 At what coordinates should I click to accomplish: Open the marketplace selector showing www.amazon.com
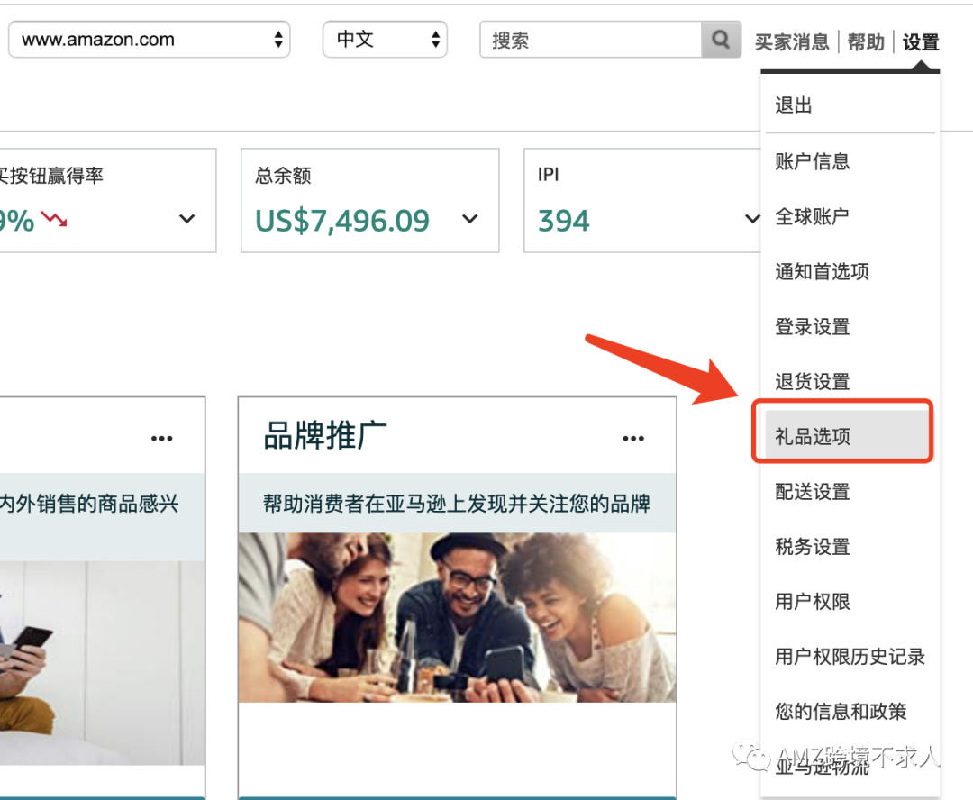click(x=149, y=39)
